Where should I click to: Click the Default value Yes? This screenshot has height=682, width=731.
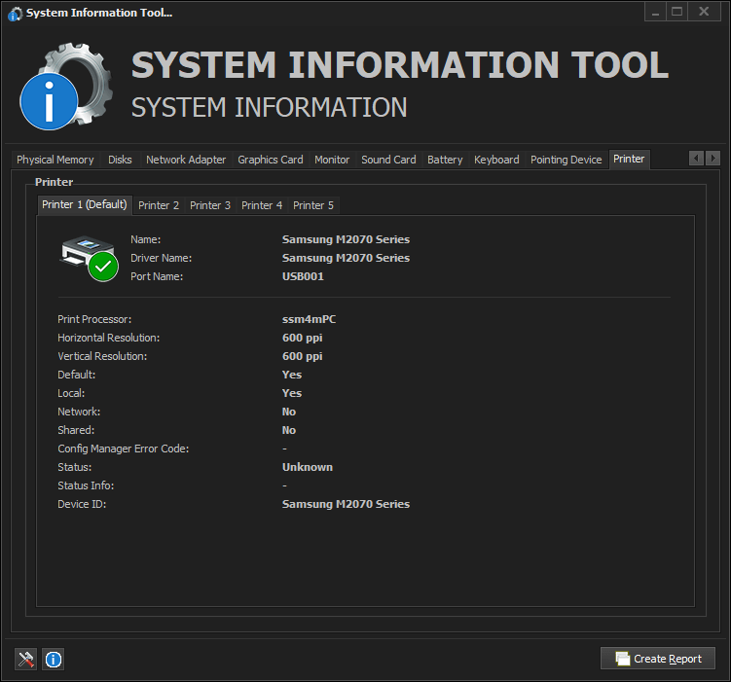(292, 375)
